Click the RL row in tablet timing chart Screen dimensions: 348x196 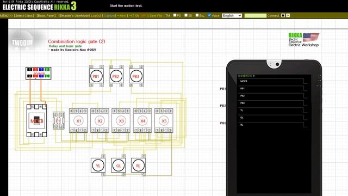point(272,125)
